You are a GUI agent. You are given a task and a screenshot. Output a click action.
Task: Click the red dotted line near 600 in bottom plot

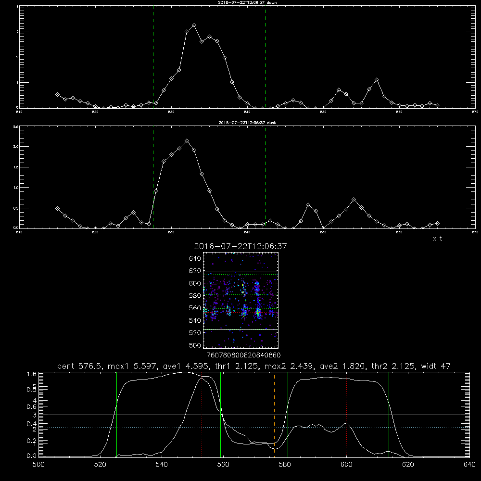coord(347,414)
